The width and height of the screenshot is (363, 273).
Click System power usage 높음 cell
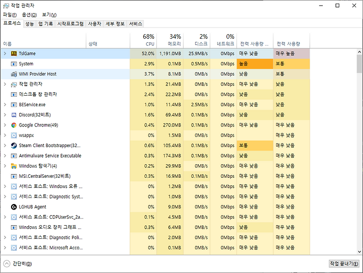tap(255, 64)
